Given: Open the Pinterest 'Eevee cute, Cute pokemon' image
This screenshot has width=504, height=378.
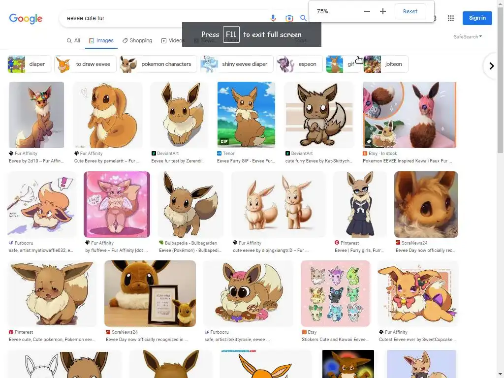Looking at the screenshot, I should [x=52, y=293].
